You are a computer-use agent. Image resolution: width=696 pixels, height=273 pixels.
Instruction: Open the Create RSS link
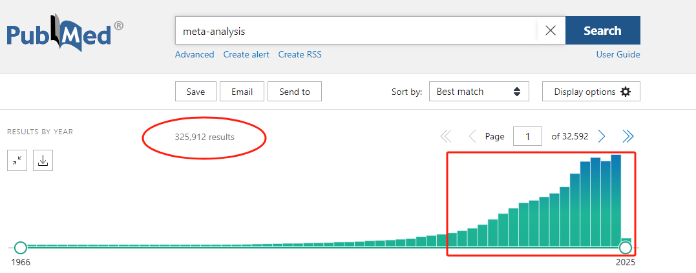(300, 54)
